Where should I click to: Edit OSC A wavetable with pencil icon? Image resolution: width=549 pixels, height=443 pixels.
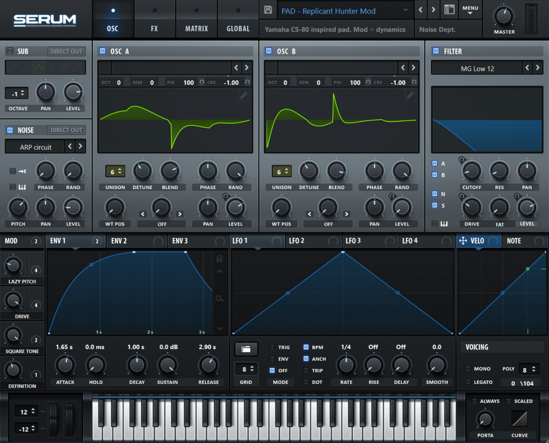(244, 95)
